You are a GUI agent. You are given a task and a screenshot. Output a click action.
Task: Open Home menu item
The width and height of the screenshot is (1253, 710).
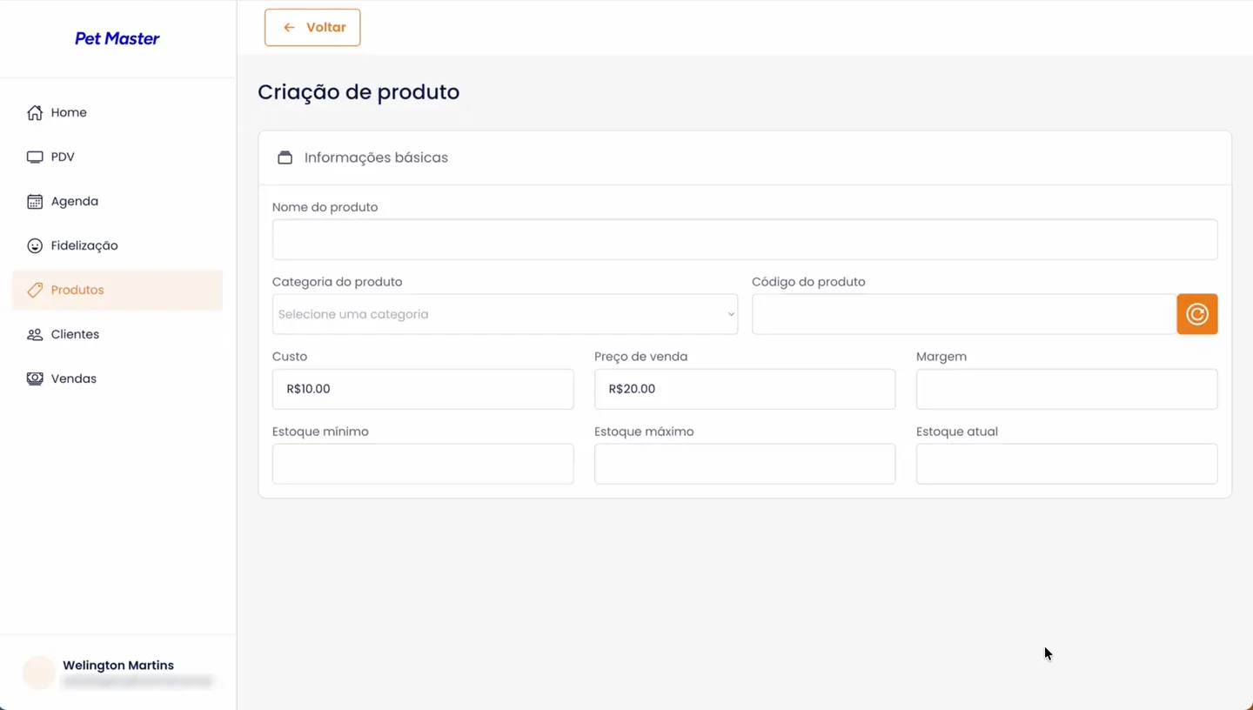[117, 112]
